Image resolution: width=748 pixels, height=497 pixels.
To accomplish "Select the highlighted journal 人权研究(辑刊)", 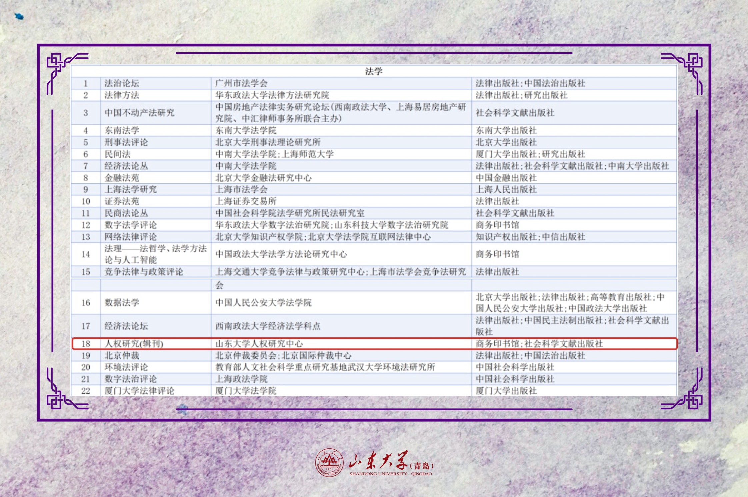I will 134,344.
